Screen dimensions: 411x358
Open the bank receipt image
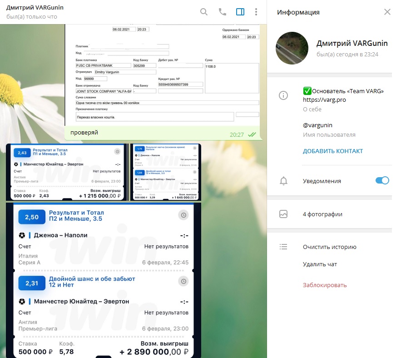(x=163, y=75)
